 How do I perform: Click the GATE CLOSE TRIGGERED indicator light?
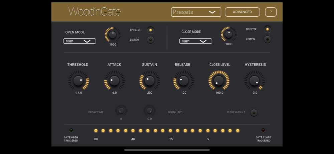click(x=263, y=130)
